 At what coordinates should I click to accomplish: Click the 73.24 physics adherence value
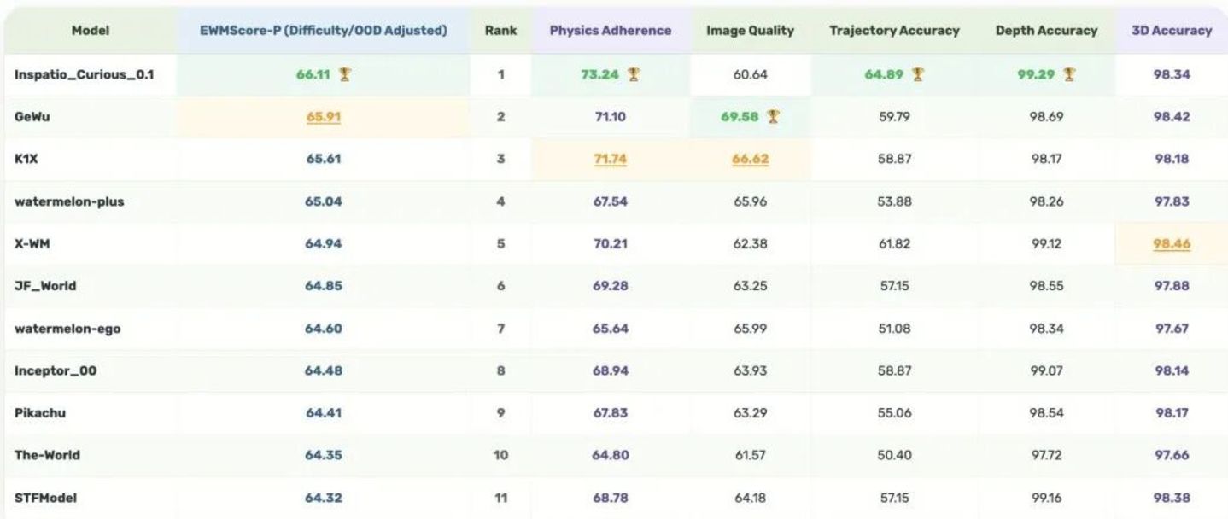pyautogui.click(x=599, y=75)
